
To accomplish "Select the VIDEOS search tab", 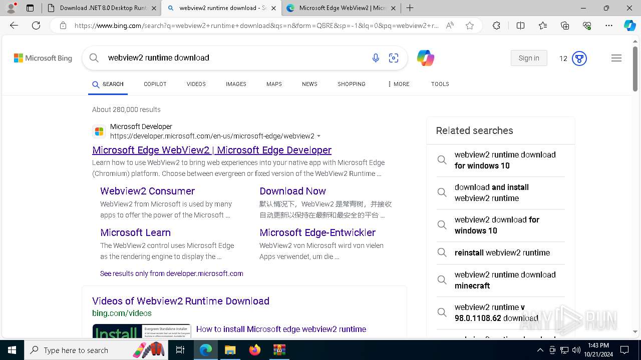I will pos(196,84).
